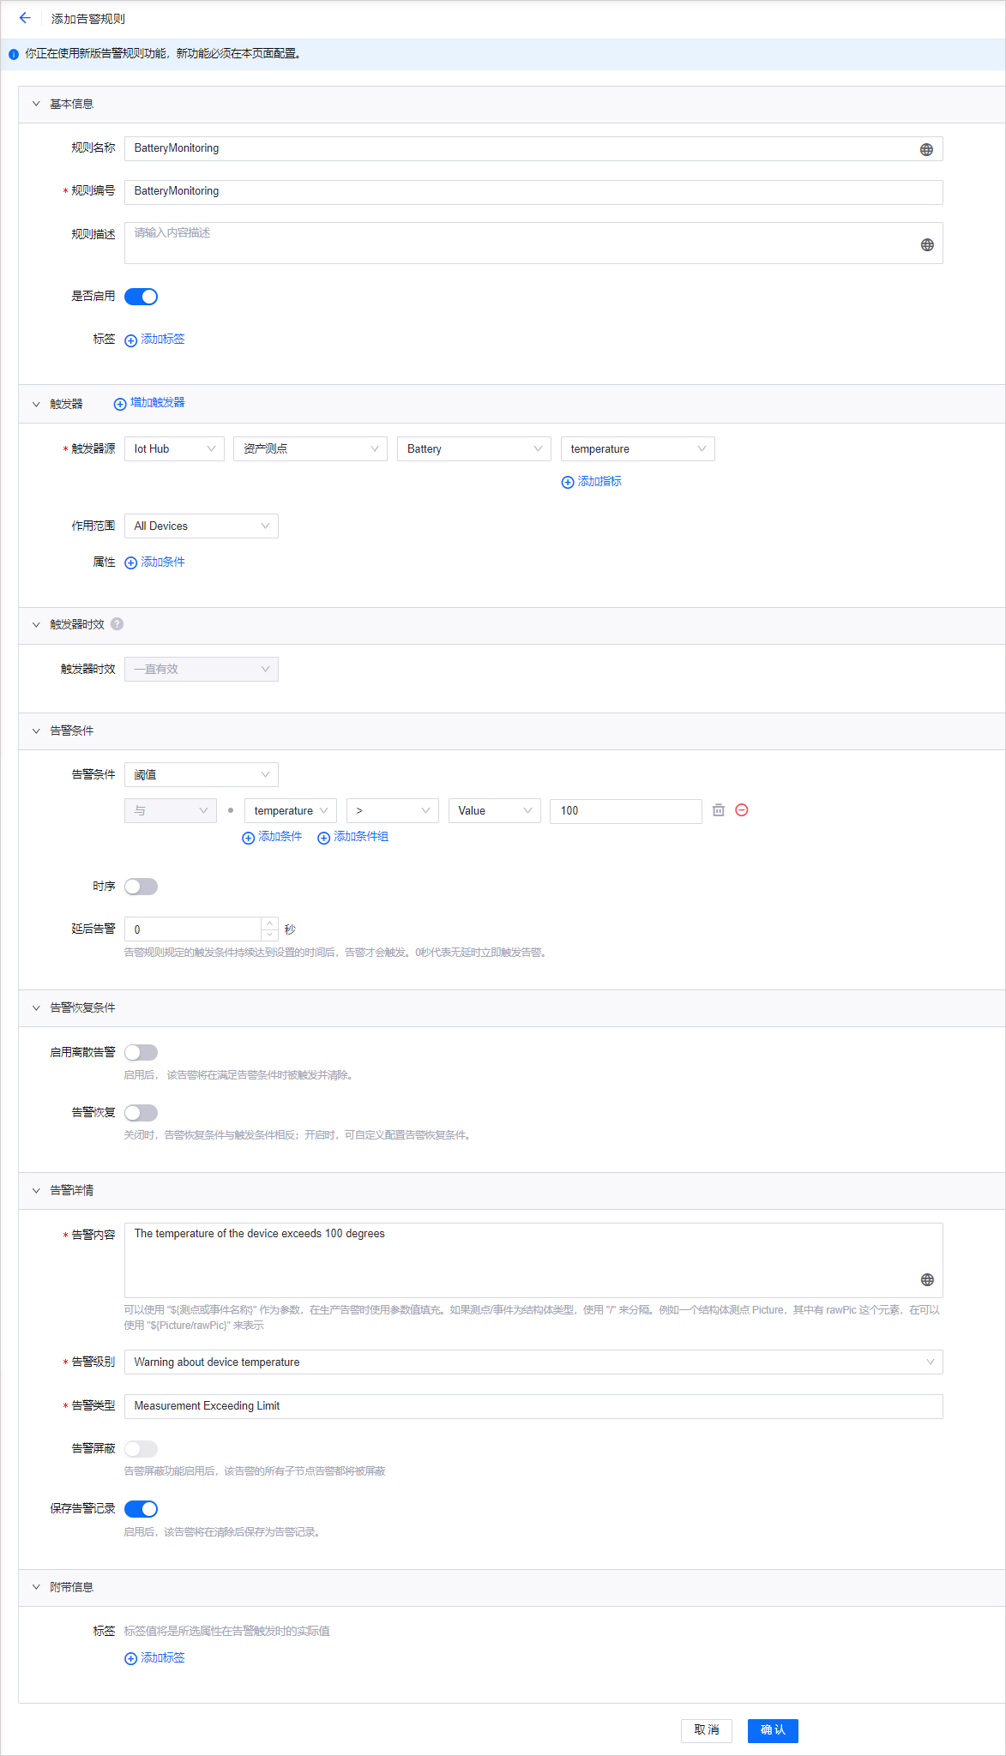
Task: Click globe icon in 告警内容 textarea
Action: (x=926, y=1280)
